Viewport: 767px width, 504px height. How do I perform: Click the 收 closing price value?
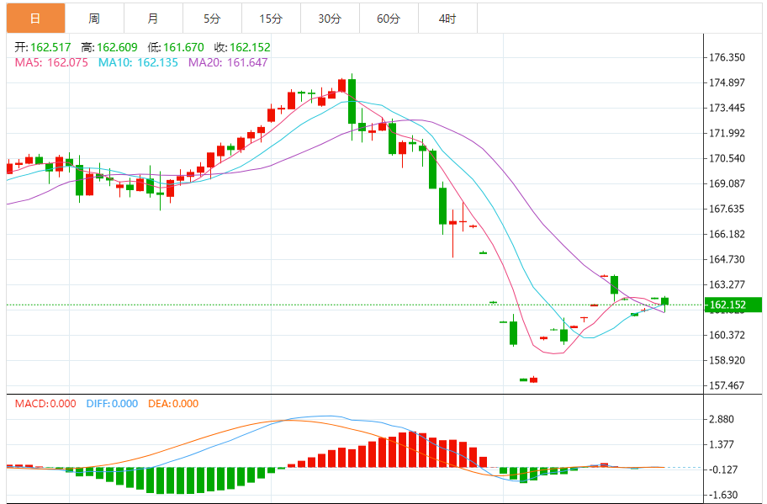[250, 47]
